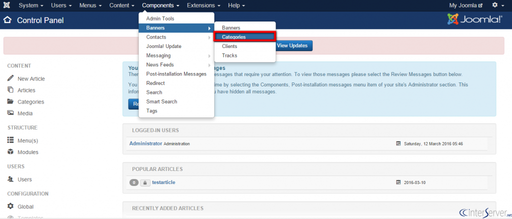Select Search in Components menu
This screenshot has width=512, height=219.
point(176,92)
